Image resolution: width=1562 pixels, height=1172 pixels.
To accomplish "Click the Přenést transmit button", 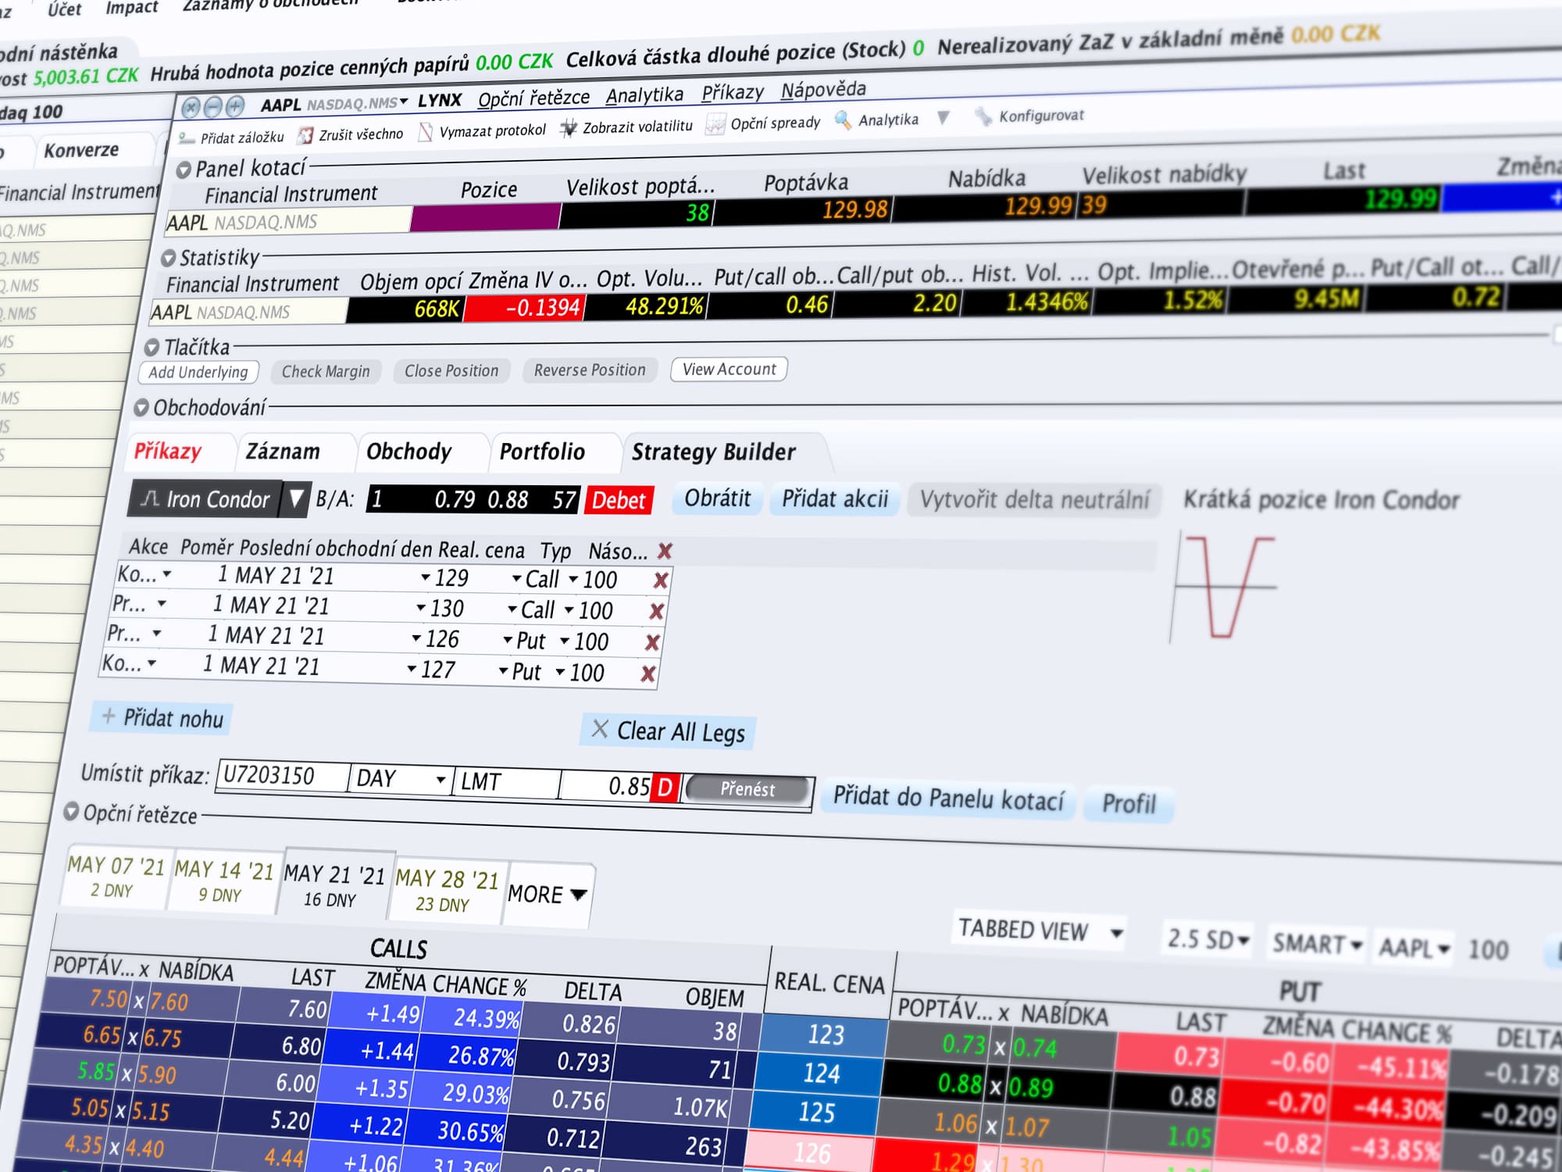I will click(x=747, y=789).
